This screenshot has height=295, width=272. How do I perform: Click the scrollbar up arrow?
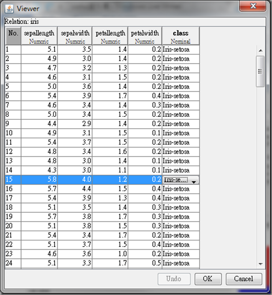pyautogui.click(x=260, y=50)
